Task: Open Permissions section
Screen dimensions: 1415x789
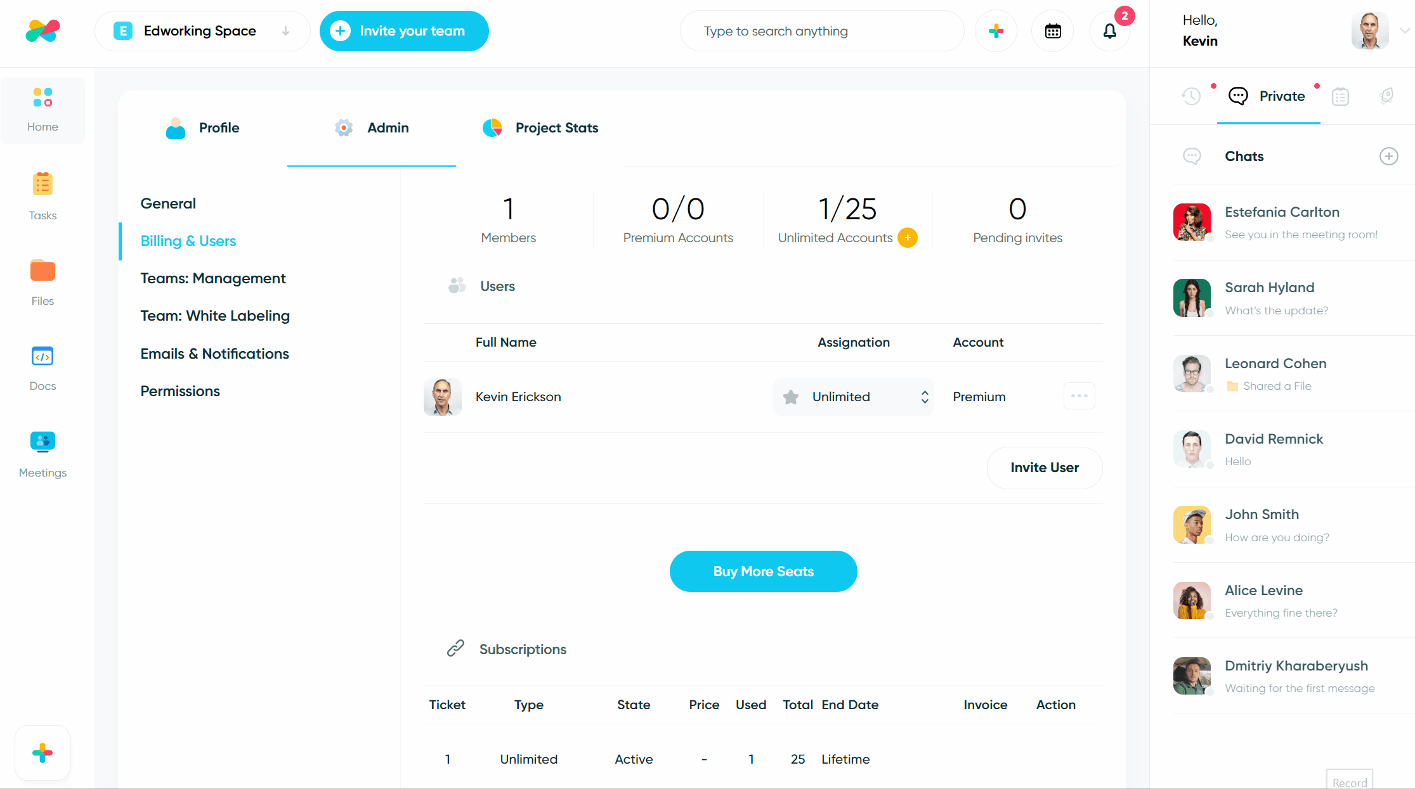Action: pos(180,391)
